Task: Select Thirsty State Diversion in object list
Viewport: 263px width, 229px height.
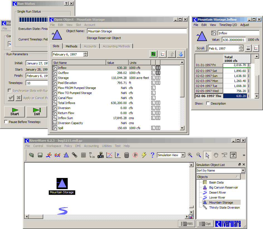Action: (224, 208)
